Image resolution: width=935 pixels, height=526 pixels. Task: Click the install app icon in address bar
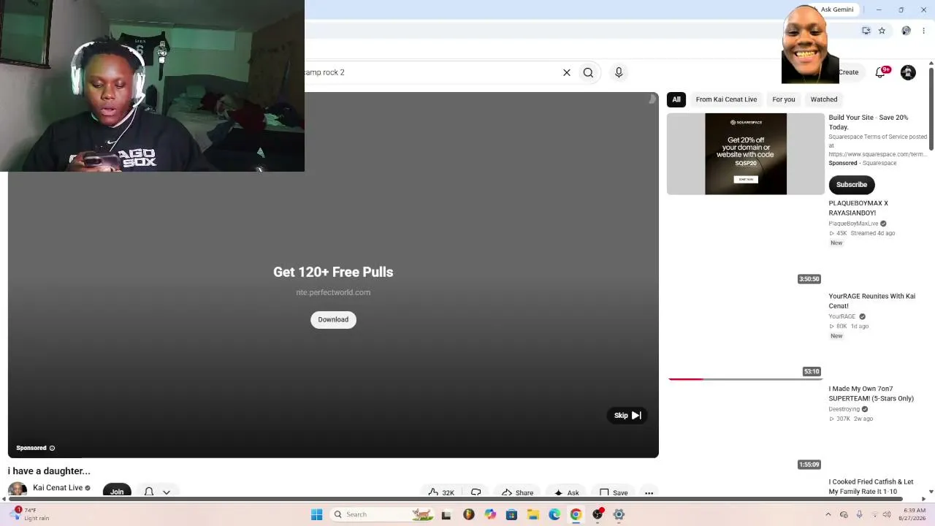(x=866, y=31)
